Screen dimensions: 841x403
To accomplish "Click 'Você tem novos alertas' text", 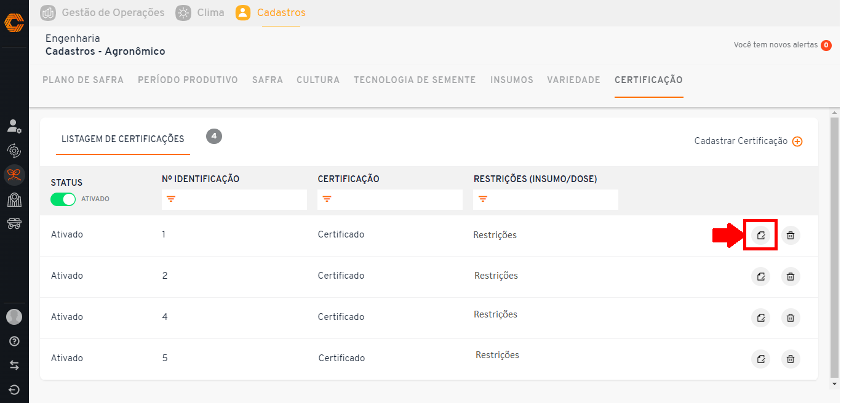I will 776,45.
